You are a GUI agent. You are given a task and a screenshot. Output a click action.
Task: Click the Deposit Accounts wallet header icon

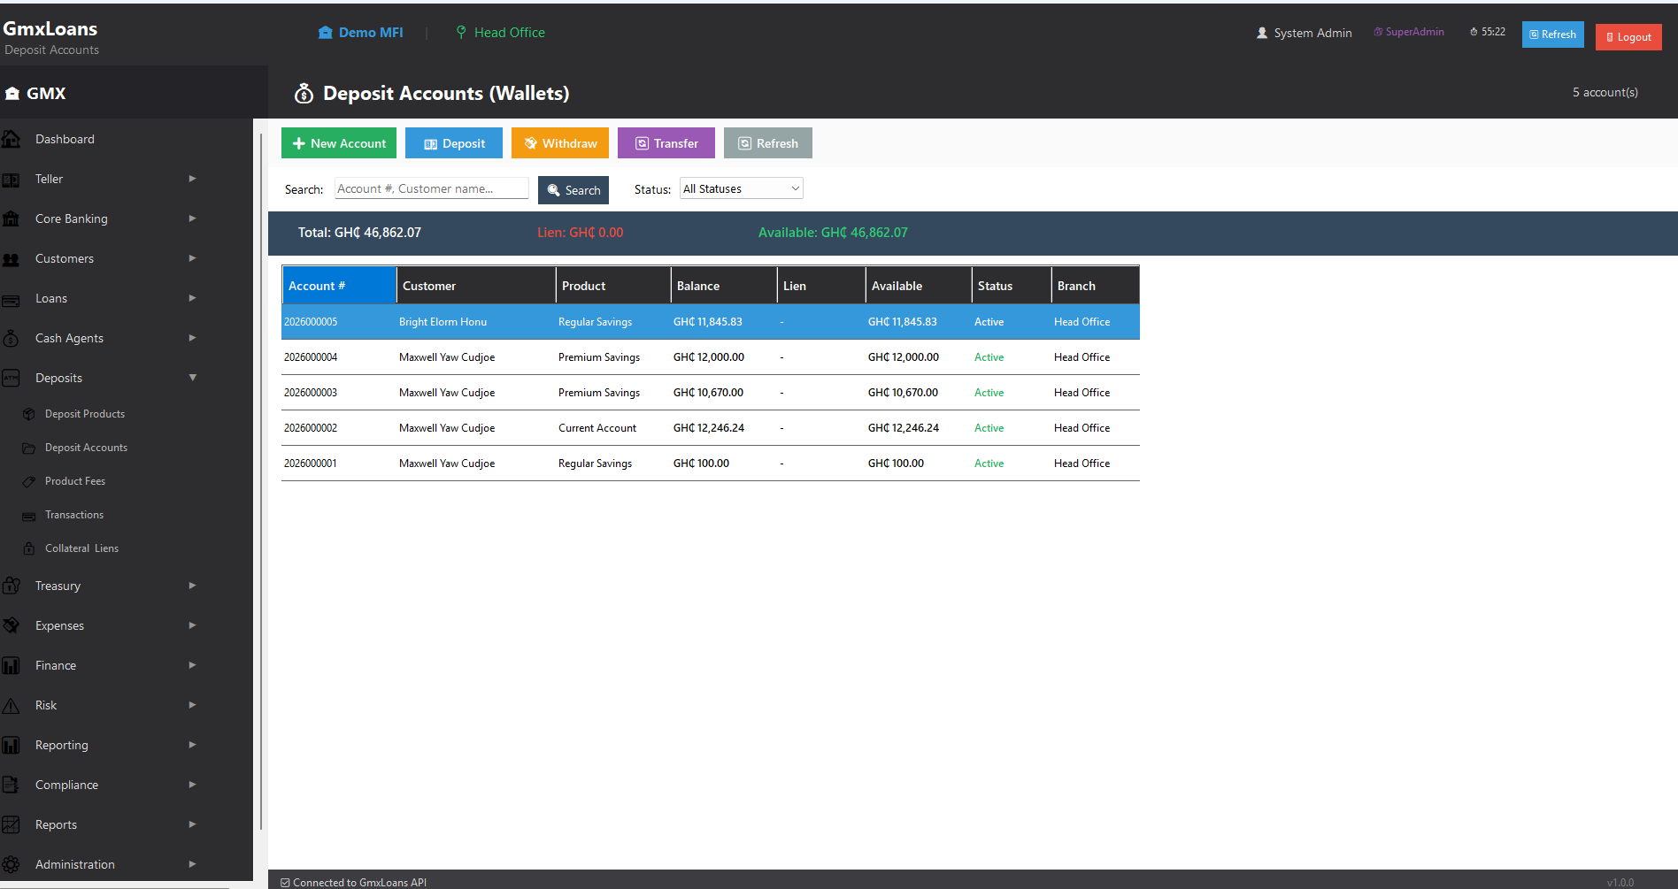pyautogui.click(x=304, y=93)
